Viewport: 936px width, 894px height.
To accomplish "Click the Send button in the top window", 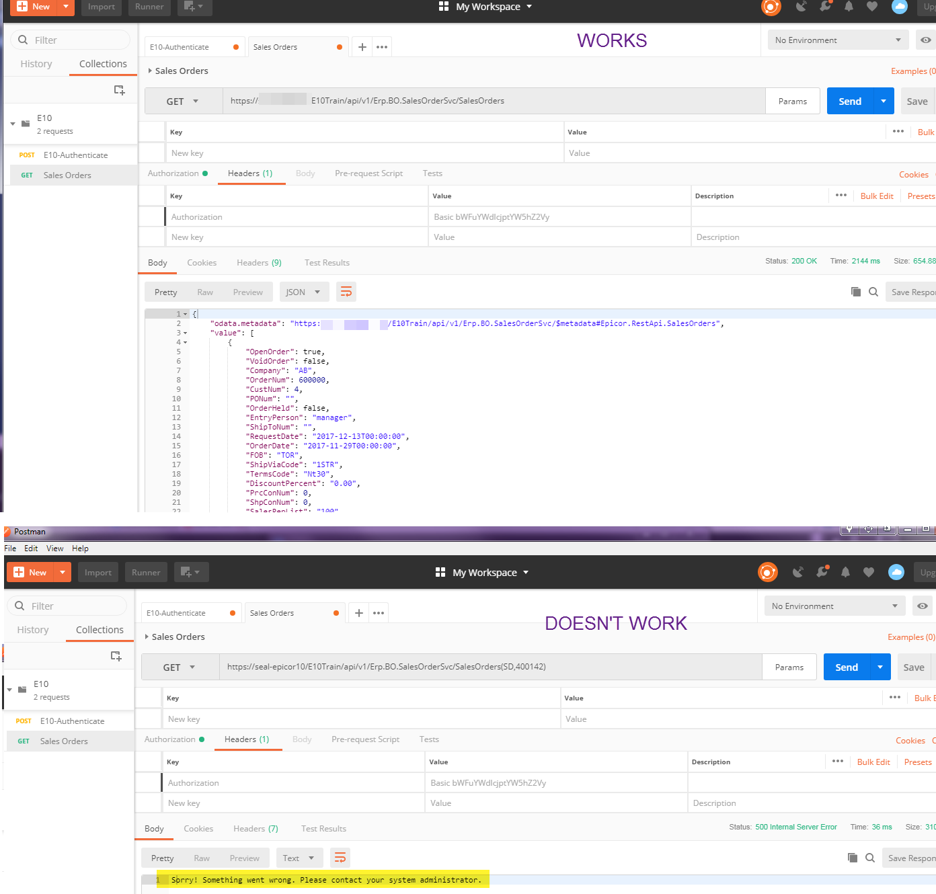I will click(x=850, y=101).
